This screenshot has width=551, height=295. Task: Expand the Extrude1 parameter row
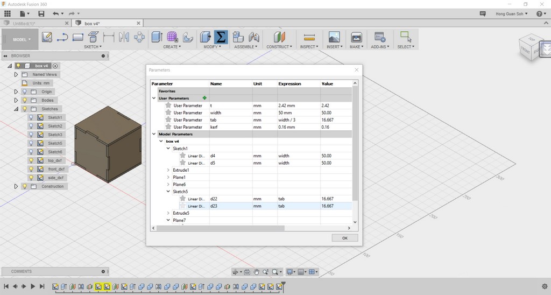168,170
